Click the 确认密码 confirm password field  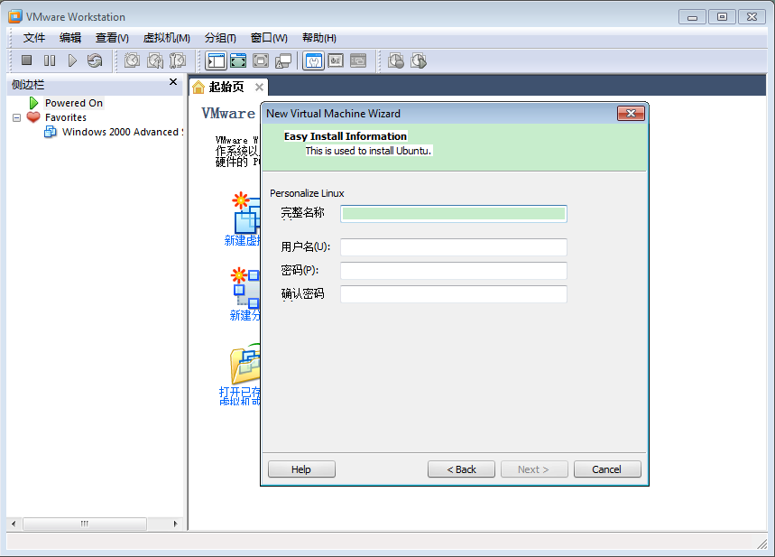454,293
